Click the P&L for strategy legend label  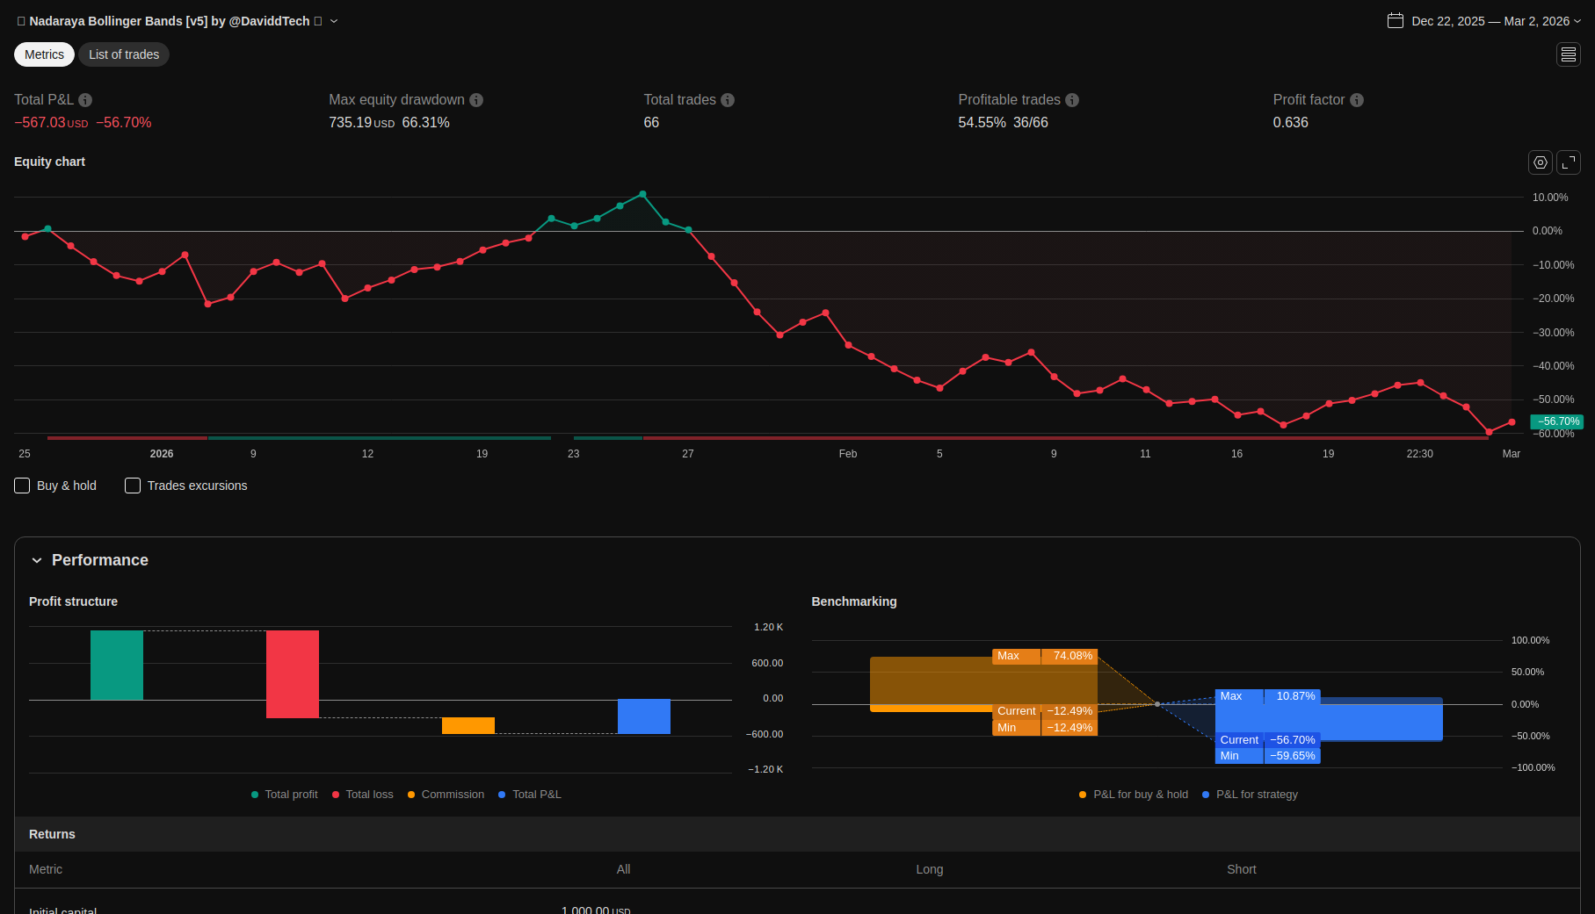(1257, 795)
